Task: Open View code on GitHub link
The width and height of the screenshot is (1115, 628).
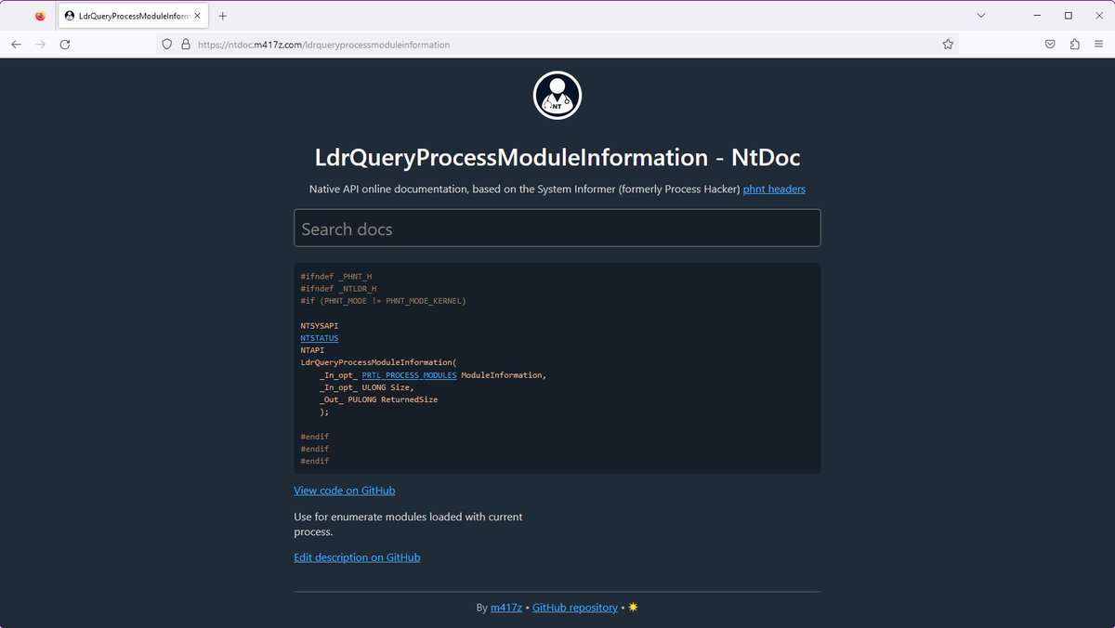Action: click(x=345, y=490)
